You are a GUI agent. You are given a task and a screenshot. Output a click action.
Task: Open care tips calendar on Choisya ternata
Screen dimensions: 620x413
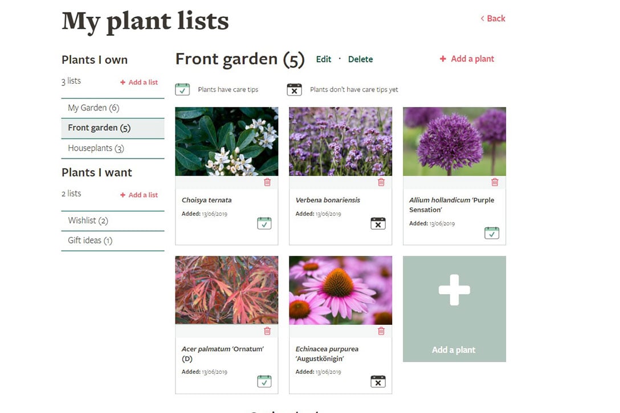pos(264,223)
